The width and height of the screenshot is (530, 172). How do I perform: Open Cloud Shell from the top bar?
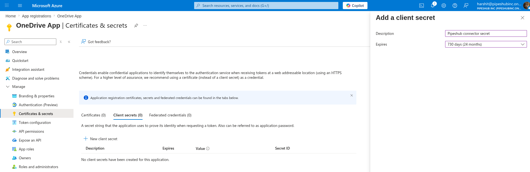pyautogui.click(x=422, y=6)
